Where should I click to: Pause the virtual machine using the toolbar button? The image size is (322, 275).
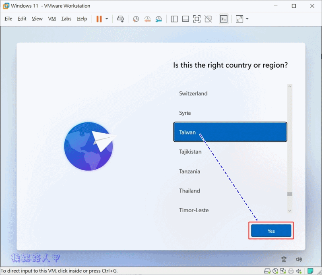point(99,19)
